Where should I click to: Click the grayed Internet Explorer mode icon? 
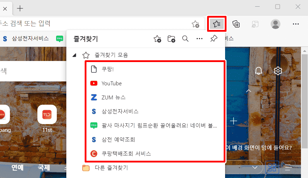tap(255, 24)
